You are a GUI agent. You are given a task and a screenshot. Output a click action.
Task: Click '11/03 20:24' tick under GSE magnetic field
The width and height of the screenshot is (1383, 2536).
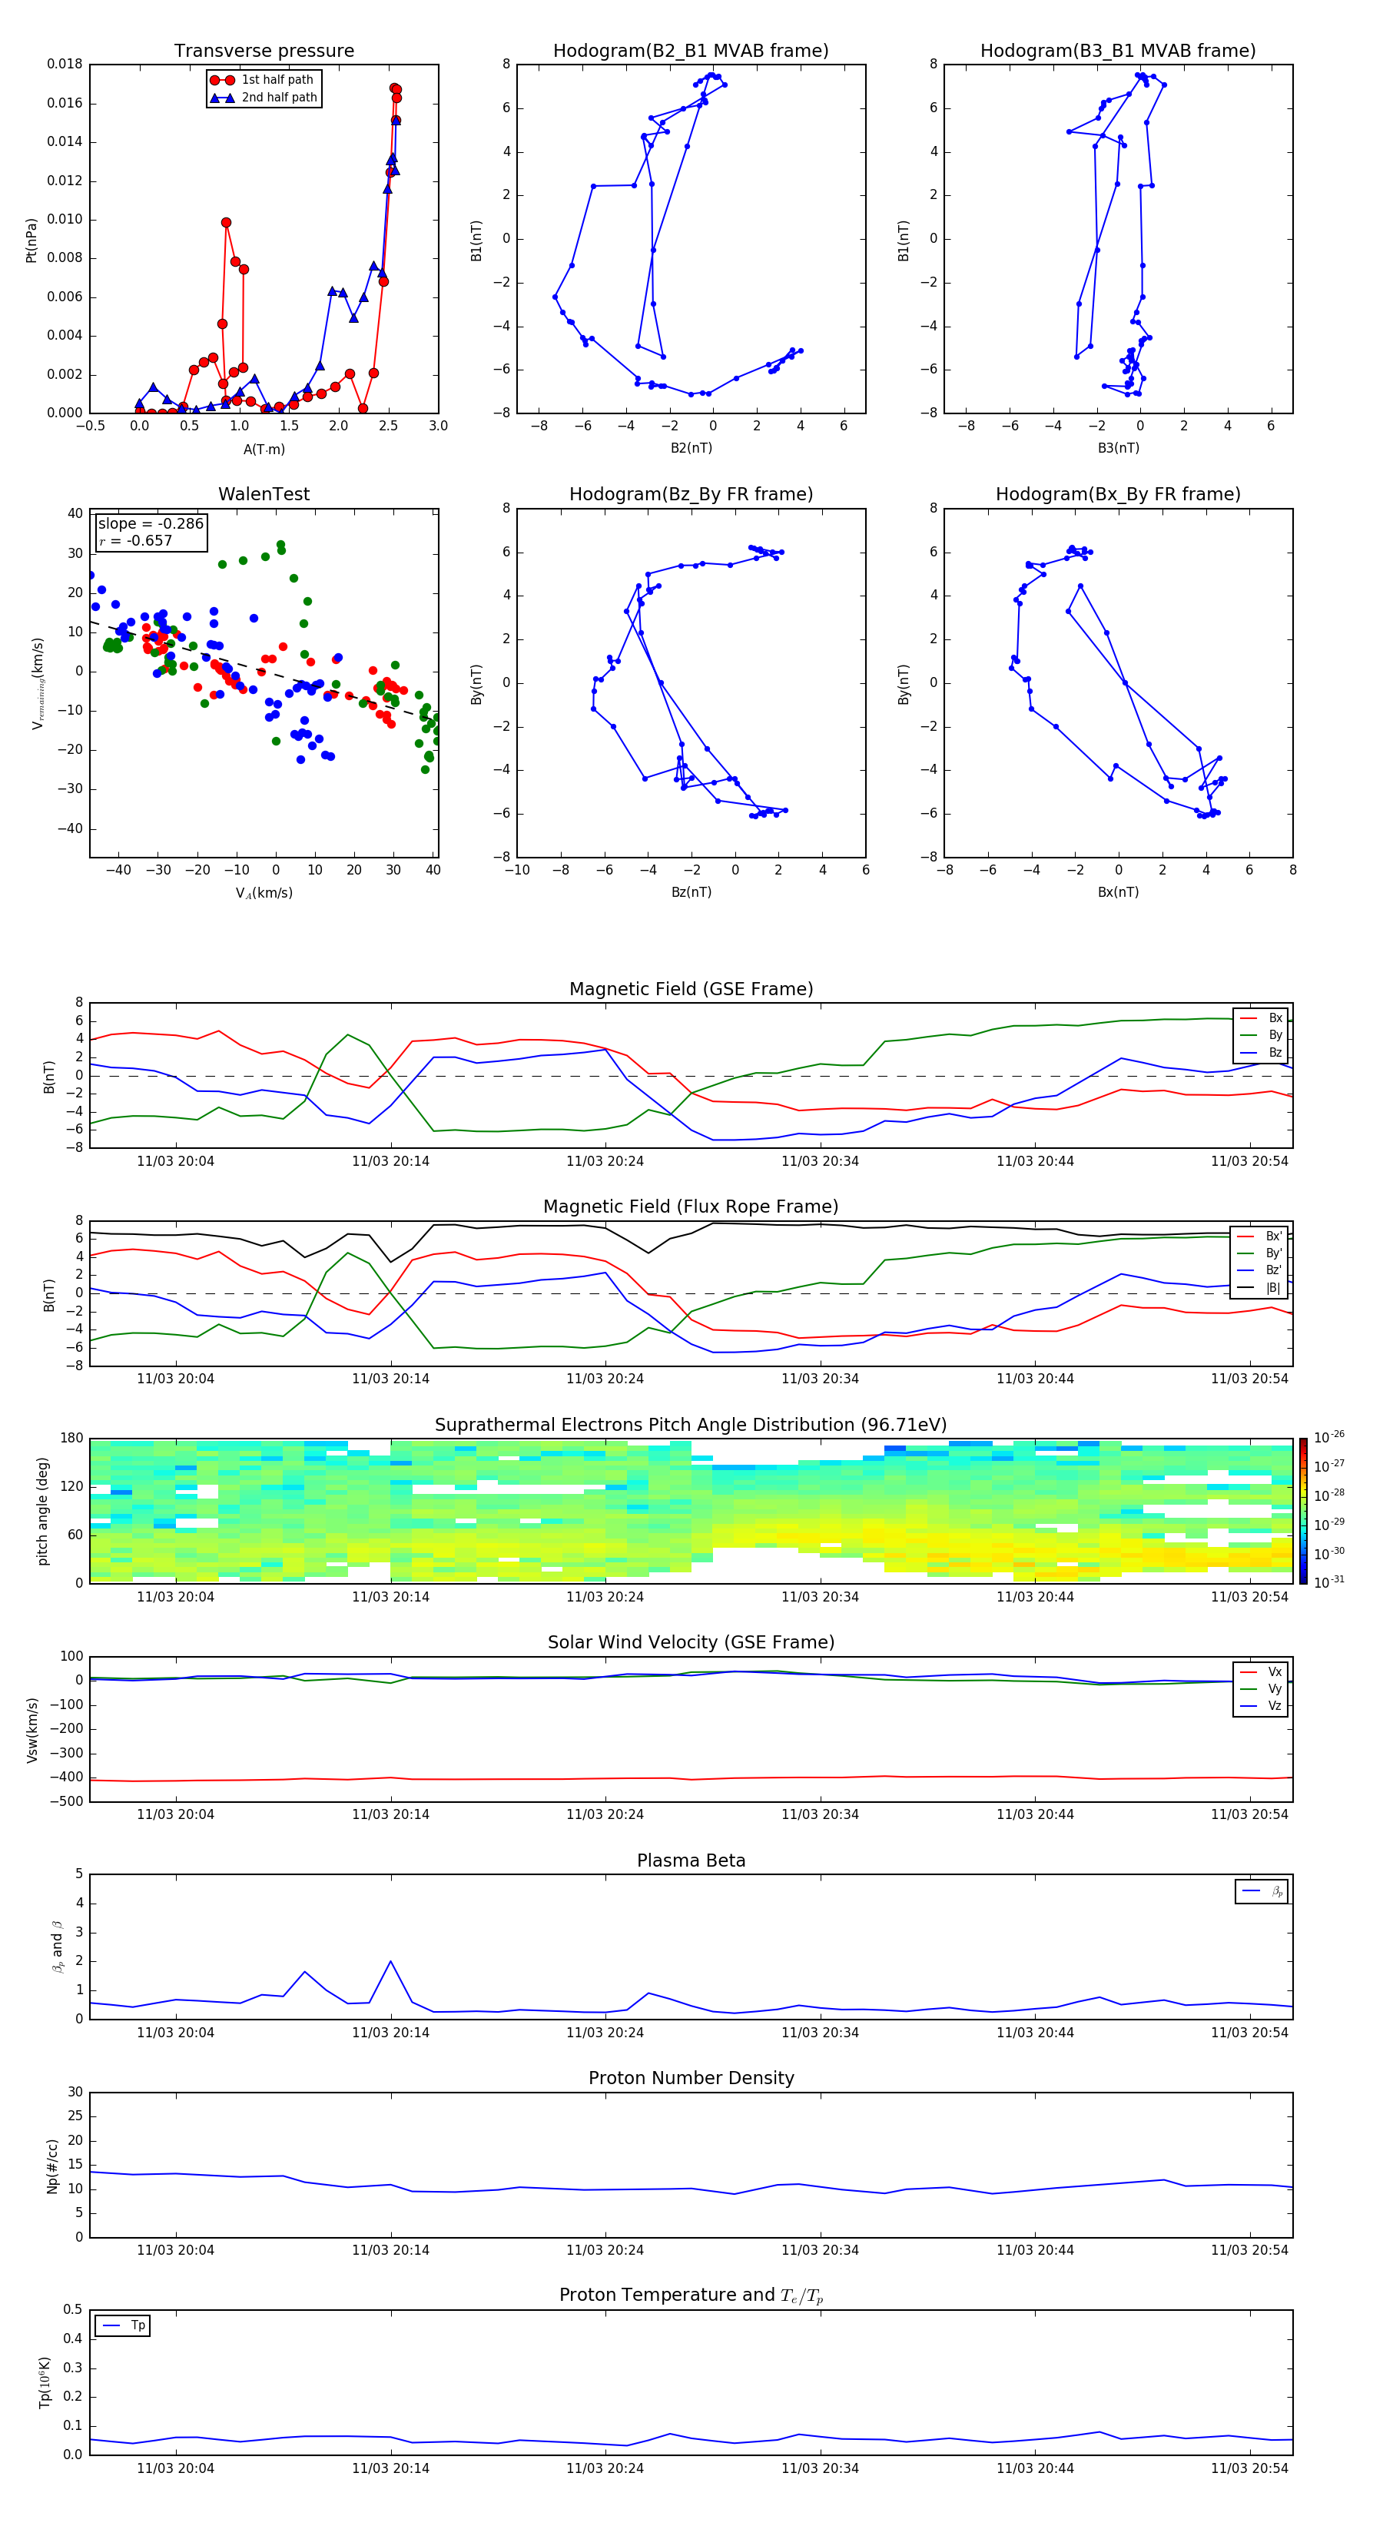point(605,1162)
